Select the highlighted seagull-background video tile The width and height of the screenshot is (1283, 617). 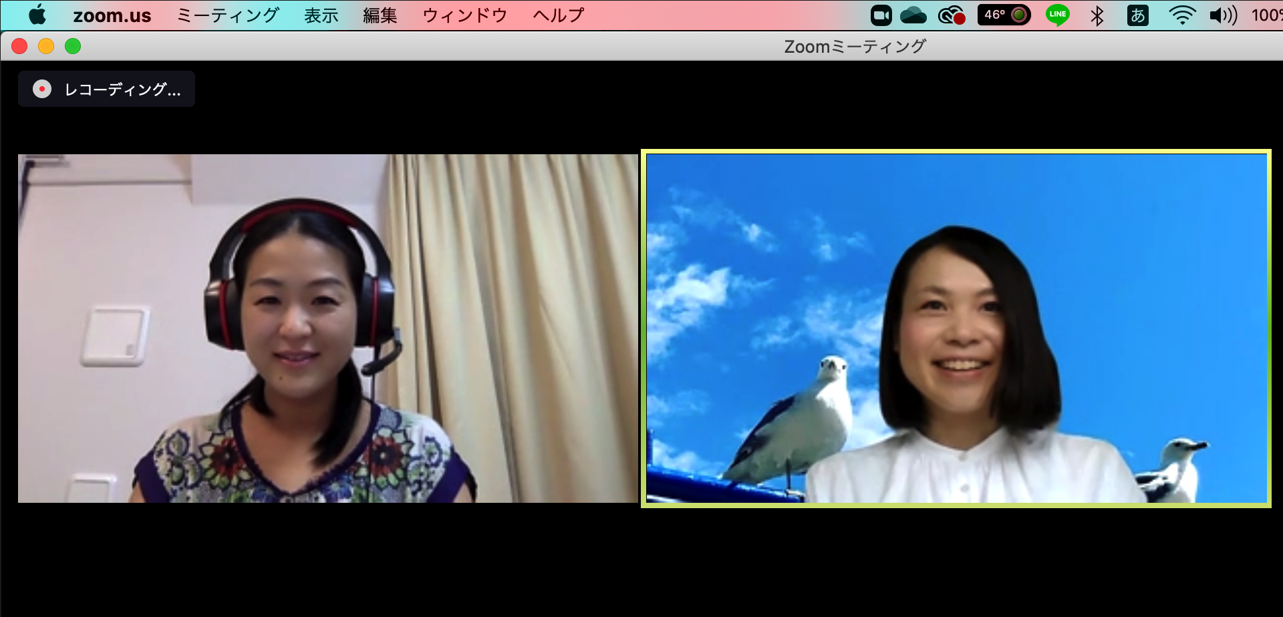[x=956, y=328]
